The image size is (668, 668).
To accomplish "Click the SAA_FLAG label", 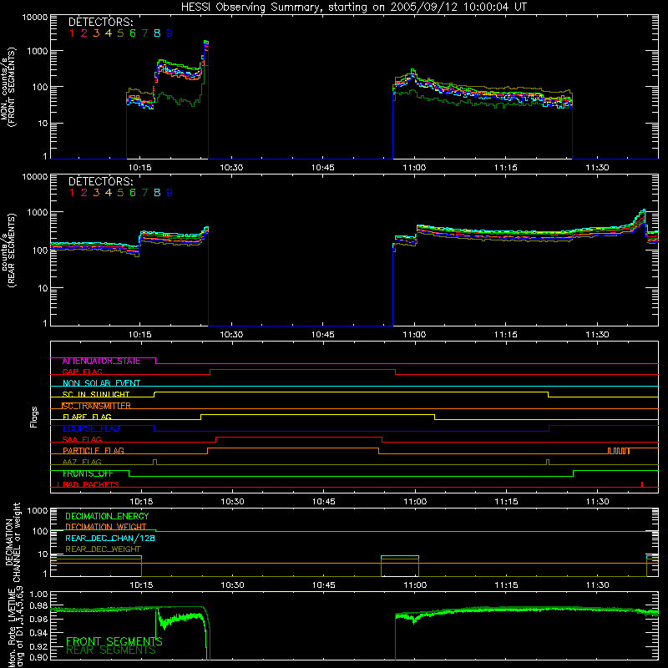I will click(82, 439).
